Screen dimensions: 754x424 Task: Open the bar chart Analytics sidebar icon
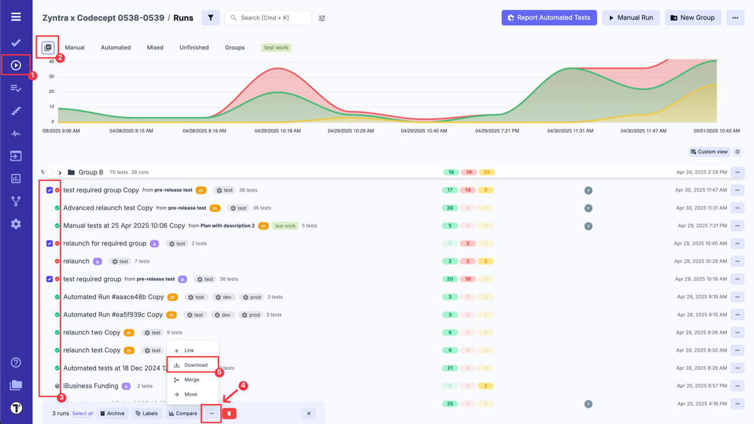tap(16, 178)
